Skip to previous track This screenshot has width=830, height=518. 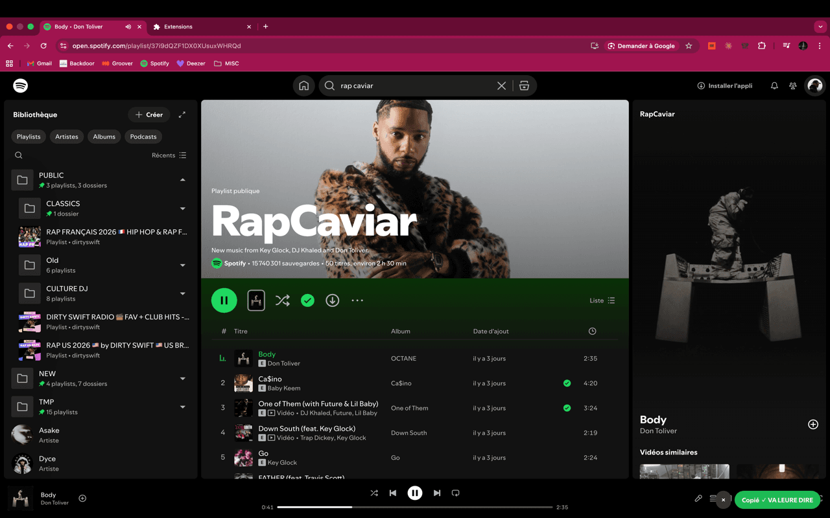(x=393, y=493)
